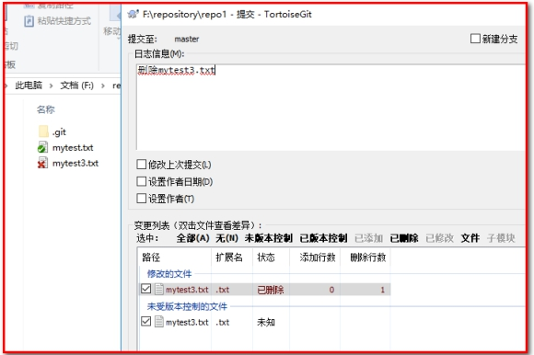Select 无(N) link to deselect files
The width and height of the screenshot is (534, 355).
pos(226,238)
